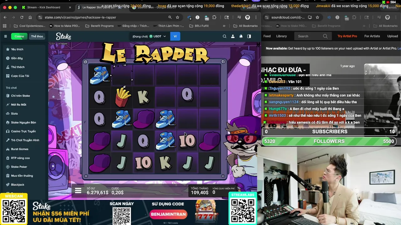Open the Stake sidebar hamburger menu
Screen dimensions: 401x225
pyautogui.click(x=5, y=36)
